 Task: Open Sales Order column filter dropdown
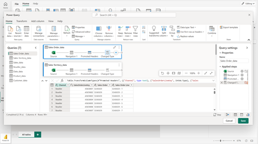click(x=110, y=85)
